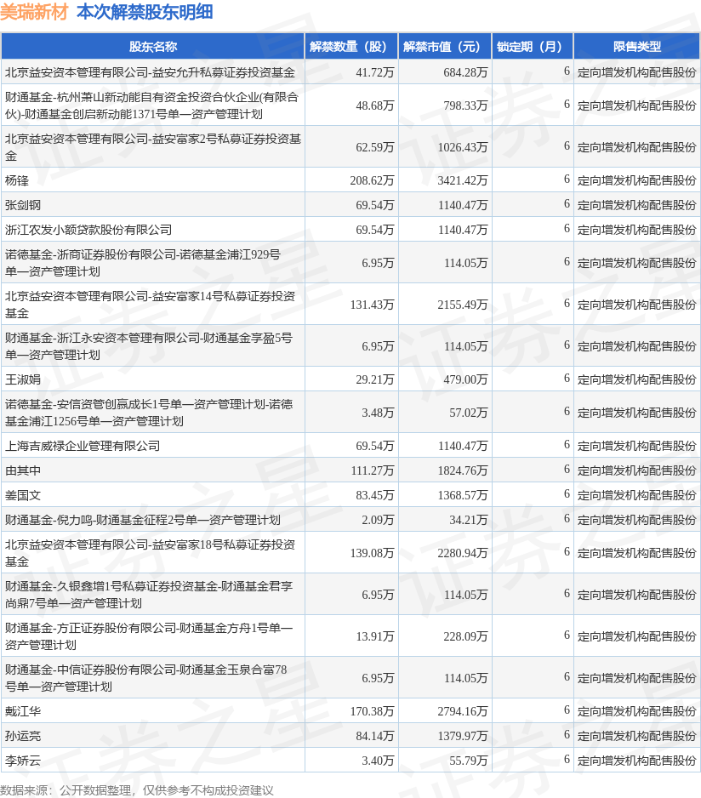Viewport: 701px width, 798px height.
Task: Click the 财通基金君享尚鼎7号 shareholder row
Action: (x=350, y=595)
